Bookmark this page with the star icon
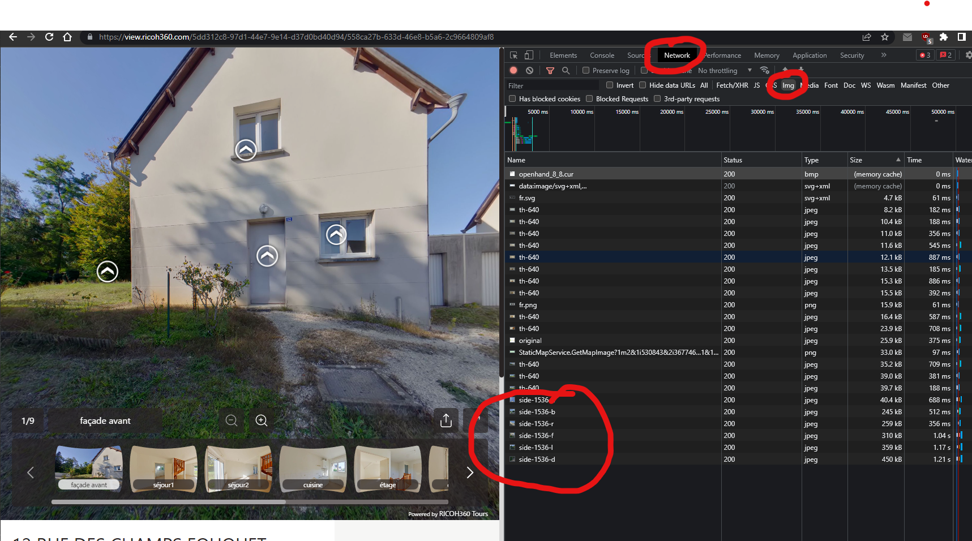Screen dimensions: 972x541 pyautogui.click(x=885, y=37)
